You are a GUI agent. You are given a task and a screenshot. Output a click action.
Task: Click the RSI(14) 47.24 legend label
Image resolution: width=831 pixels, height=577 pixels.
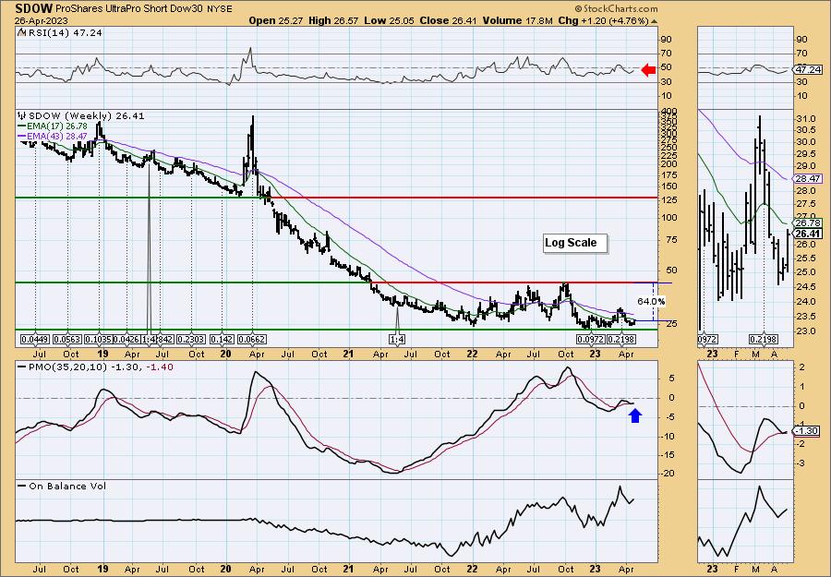(64, 32)
